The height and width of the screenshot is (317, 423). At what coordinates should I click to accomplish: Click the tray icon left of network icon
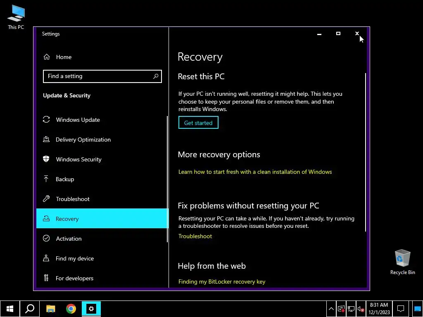click(341, 309)
